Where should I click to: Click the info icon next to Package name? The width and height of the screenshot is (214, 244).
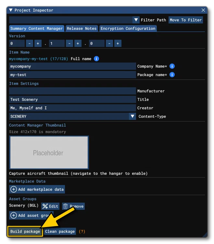[172, 75]
